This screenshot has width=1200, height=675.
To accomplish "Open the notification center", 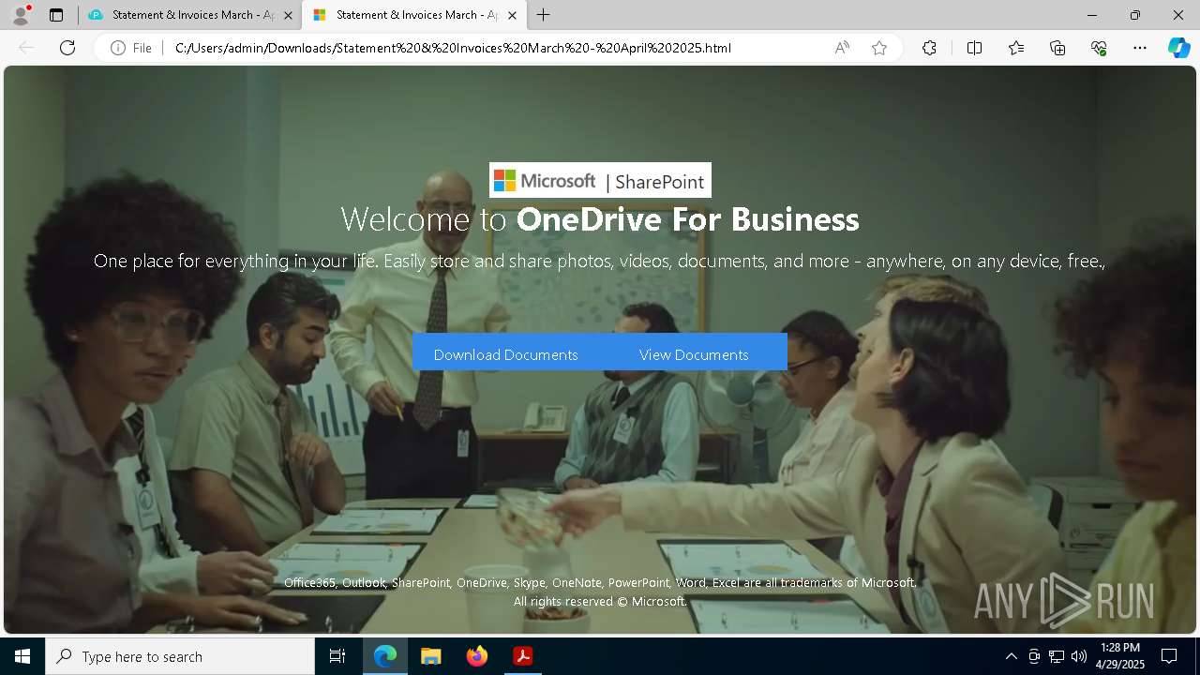I will [1169, 656].
